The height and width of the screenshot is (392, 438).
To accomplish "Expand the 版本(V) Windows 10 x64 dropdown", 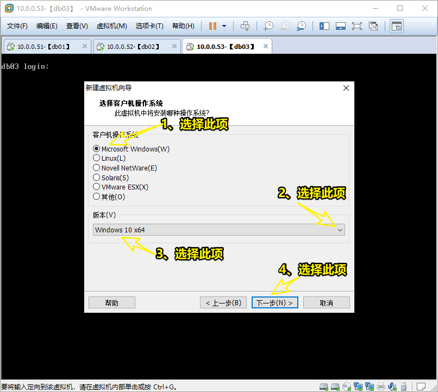I will click(x=218, y=230).
